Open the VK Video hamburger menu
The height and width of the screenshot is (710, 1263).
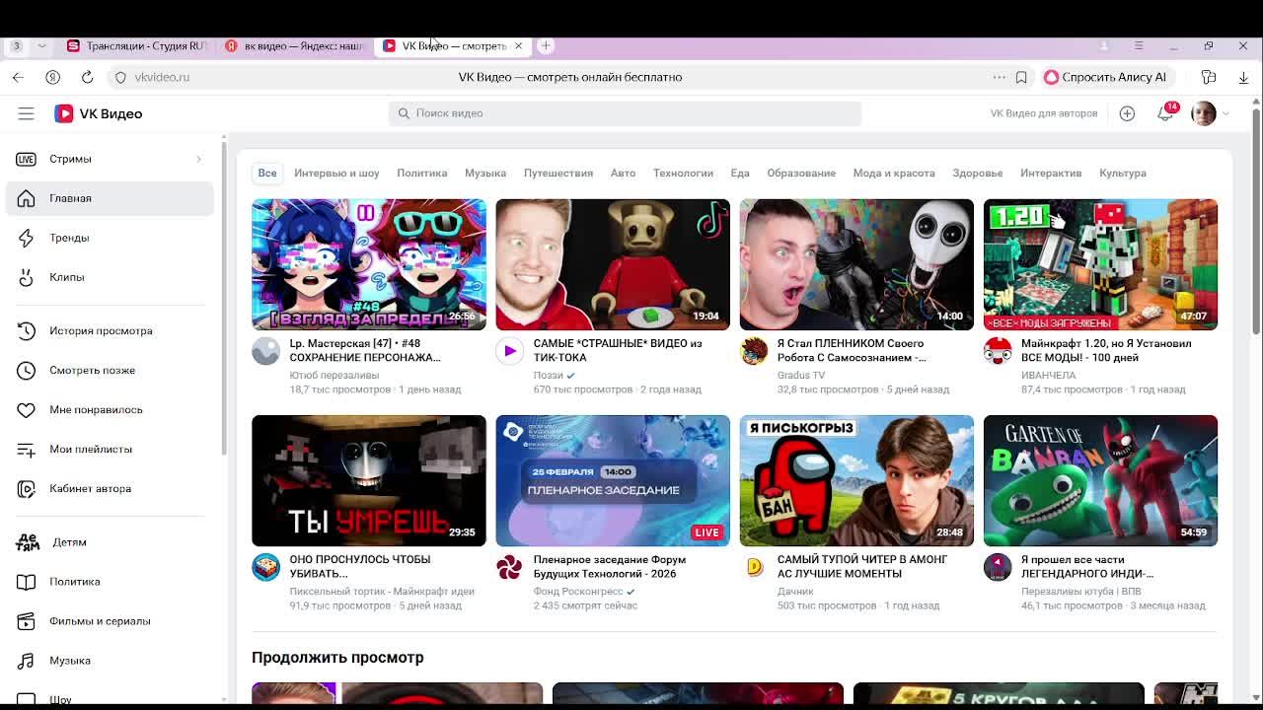pyautogui.click(x=26, y=113)
